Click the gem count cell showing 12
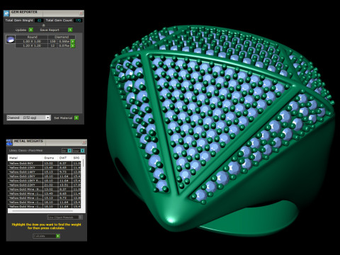The height and width of the screenshot is (255, 340). click(x=52, y=45)
